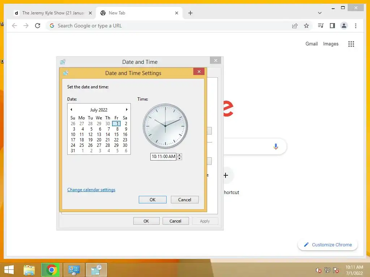
Task: Select July 15 in the calendar
Action: [117, 134]
